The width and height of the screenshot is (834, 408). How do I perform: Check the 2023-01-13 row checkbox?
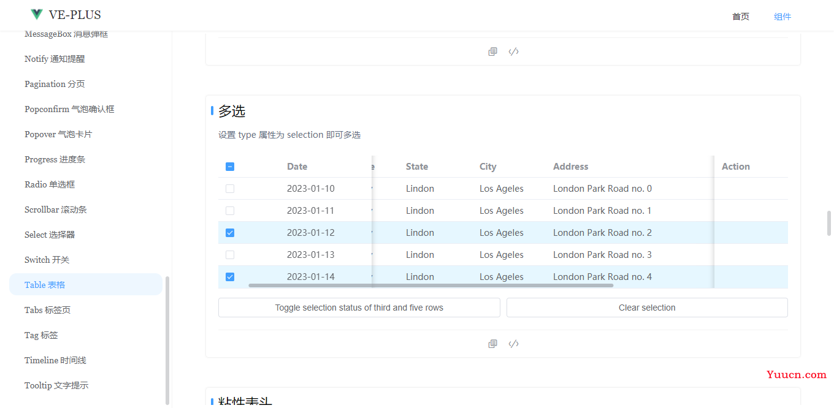click(x=230, y=255)
